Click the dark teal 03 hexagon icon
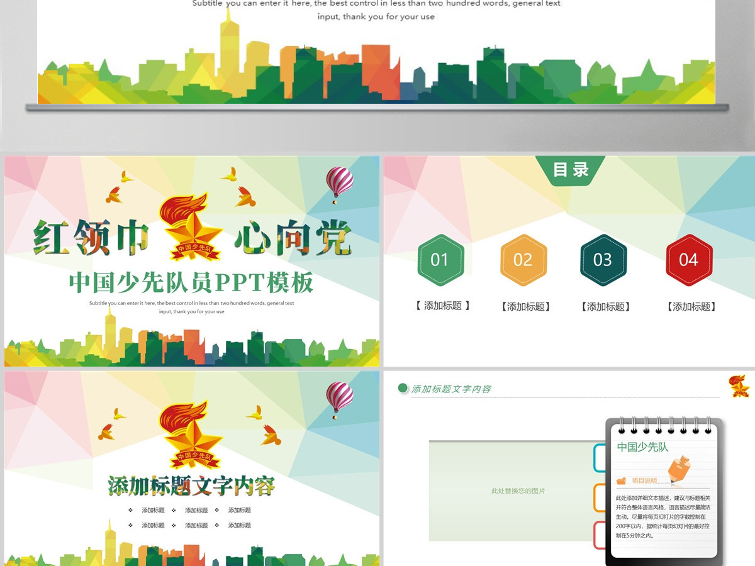 click(603, 260)
